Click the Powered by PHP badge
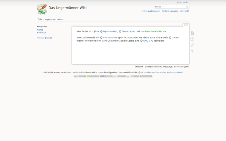Image resolution: width=226 pixels, height=141 pixels. coord(106,76)
